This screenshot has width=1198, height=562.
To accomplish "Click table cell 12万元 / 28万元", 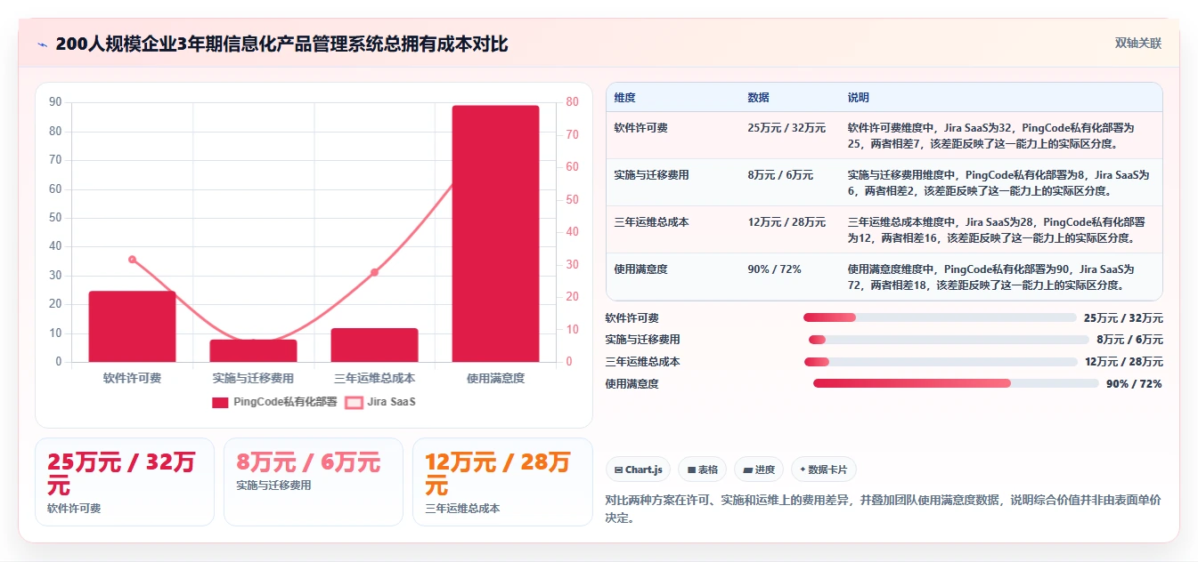I will (x=786, y=222).
